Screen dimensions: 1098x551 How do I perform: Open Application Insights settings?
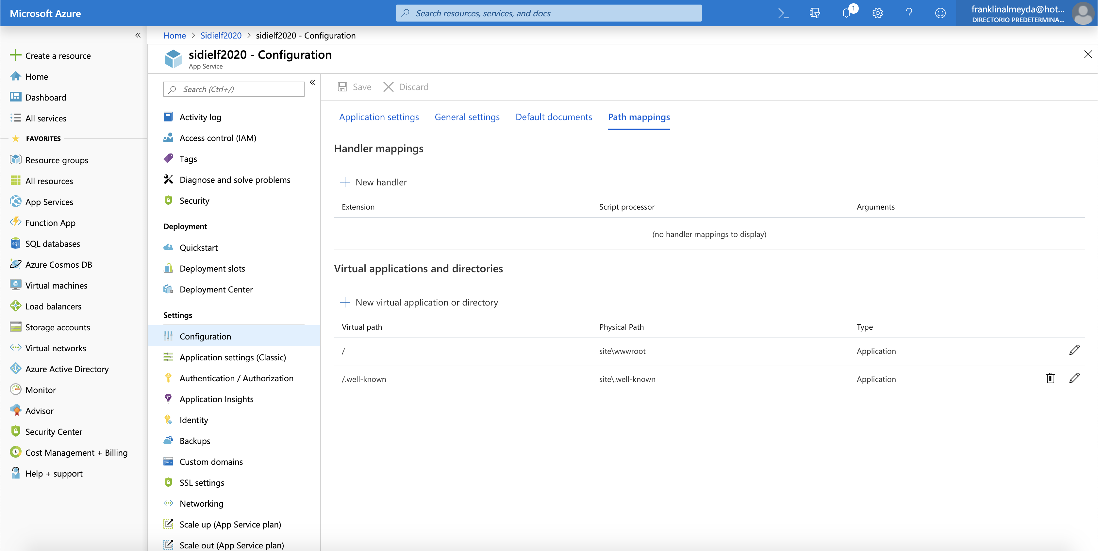pyautogui.click(x=216, y=399)
